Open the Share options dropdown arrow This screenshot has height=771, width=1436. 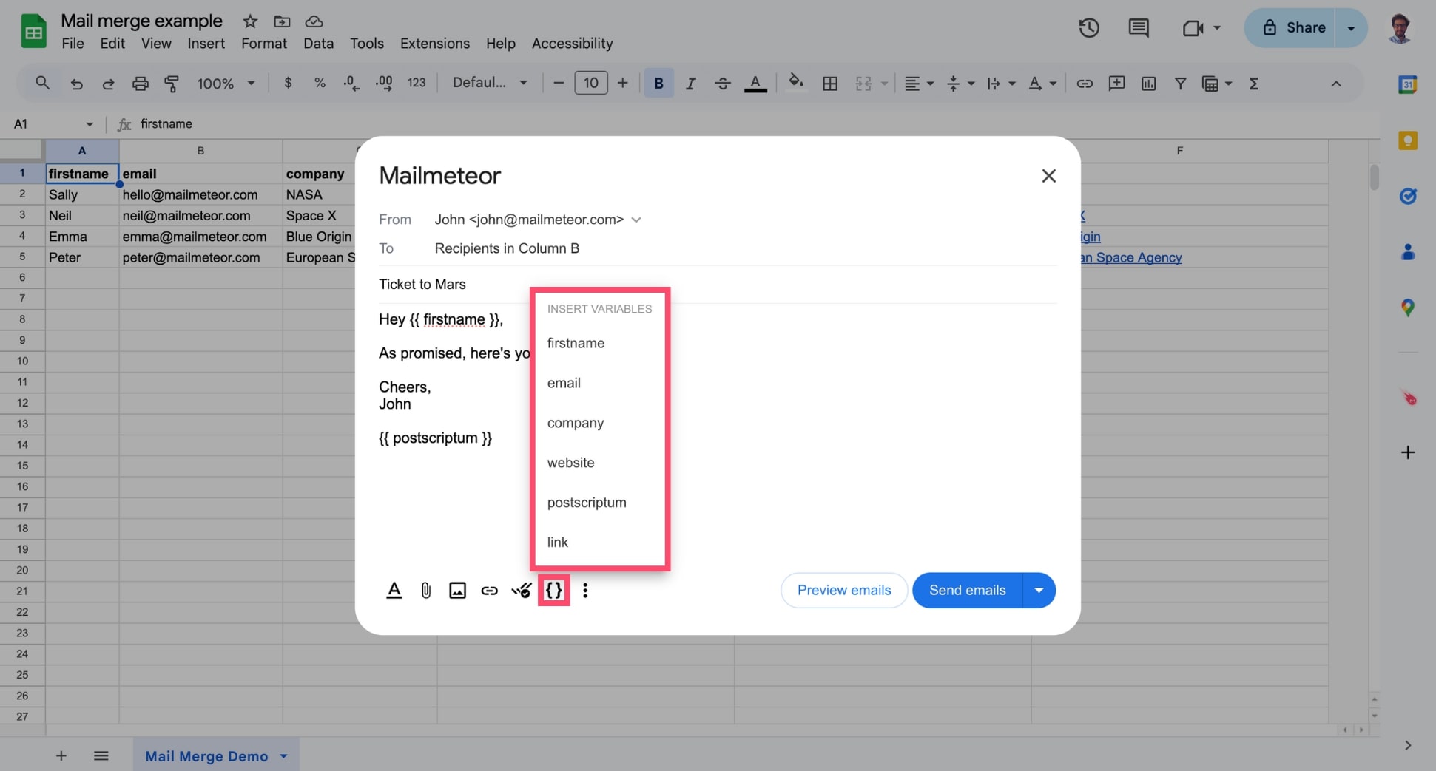point(1351,28)
